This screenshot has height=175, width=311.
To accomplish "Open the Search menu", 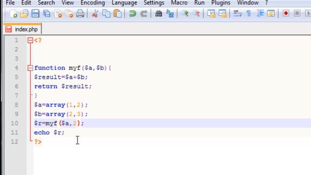I will click(46, 3).
